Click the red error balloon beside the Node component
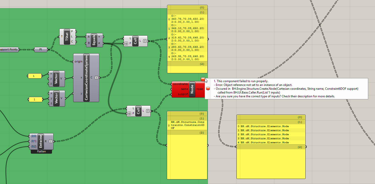This screenshot has height=184, width=375. point(203,79)
